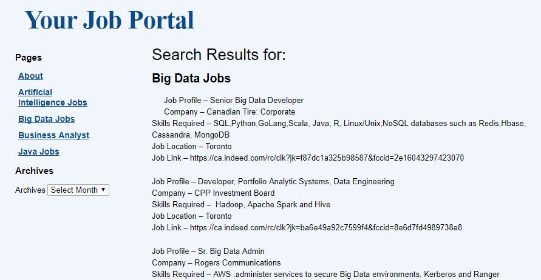Click the Pages sidebar heading

pos(29,58)
